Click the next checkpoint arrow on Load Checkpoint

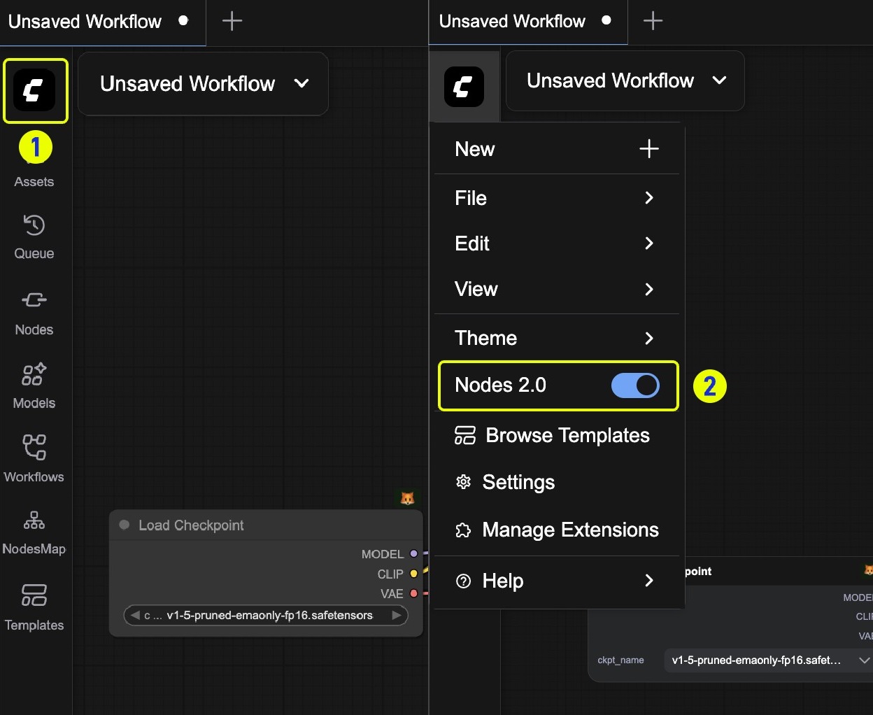[395, 616]
